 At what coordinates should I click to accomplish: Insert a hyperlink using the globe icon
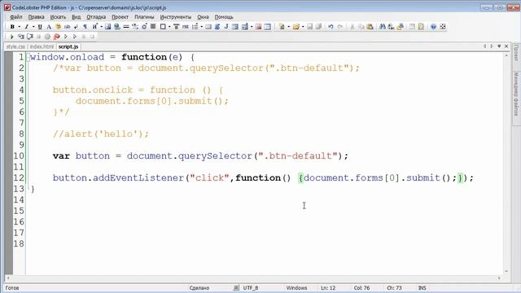(117, 27)
